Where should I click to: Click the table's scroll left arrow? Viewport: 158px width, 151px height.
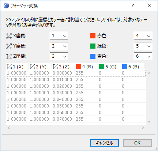pos(9,128)
